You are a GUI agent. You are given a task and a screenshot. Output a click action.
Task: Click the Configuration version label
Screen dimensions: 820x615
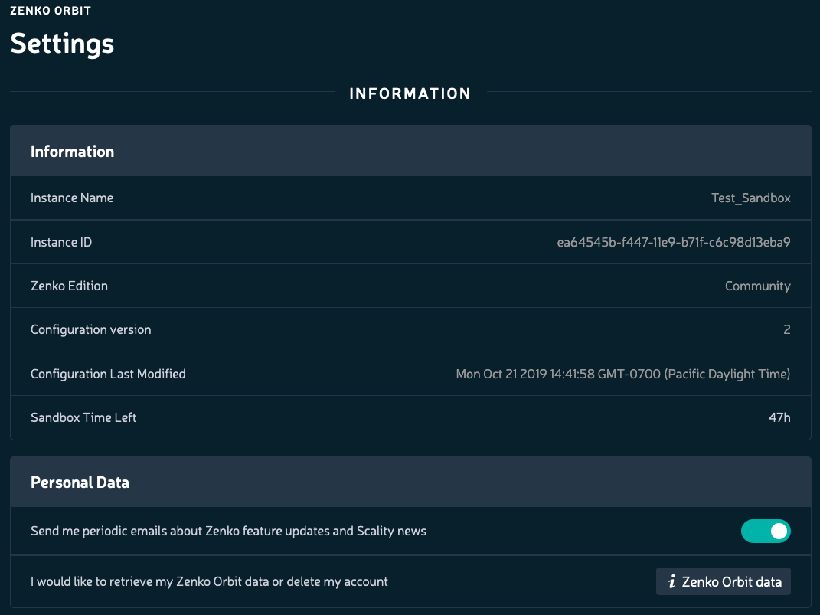(x=91, y=329)
